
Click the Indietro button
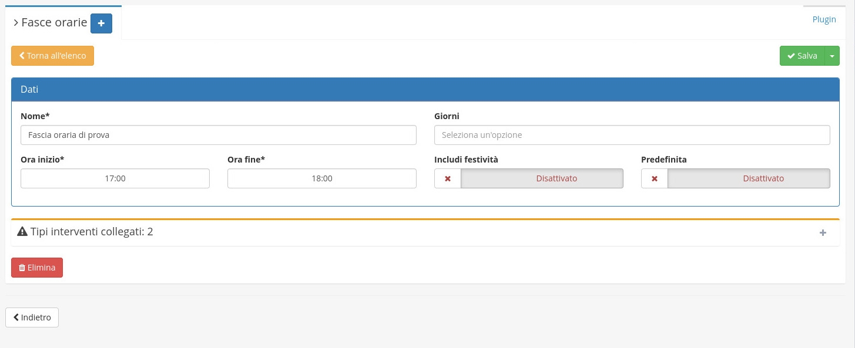coord(32,317)
